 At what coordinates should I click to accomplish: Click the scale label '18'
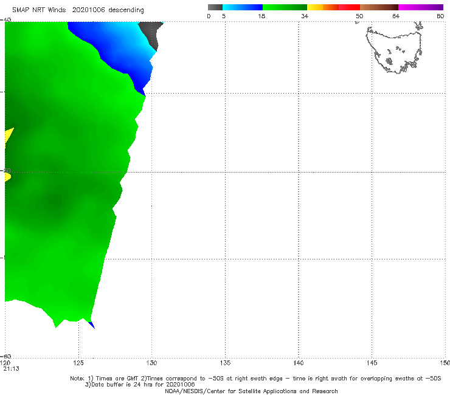[x=261, y=16]
